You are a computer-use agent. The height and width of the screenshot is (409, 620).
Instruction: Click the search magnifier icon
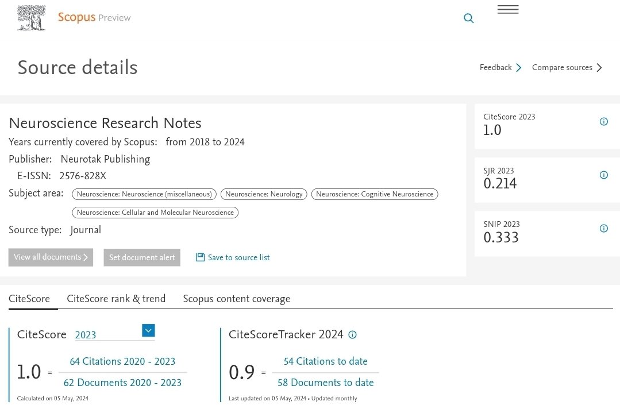[468, 18]
